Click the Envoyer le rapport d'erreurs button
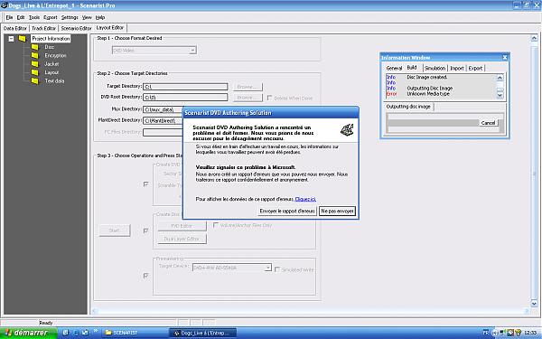The width and height of the screenshot is (542, 339). (287, 211)
